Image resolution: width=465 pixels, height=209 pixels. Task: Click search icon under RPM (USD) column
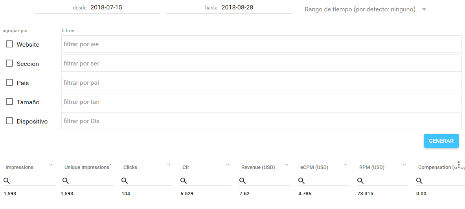click(x=360, y=181)
